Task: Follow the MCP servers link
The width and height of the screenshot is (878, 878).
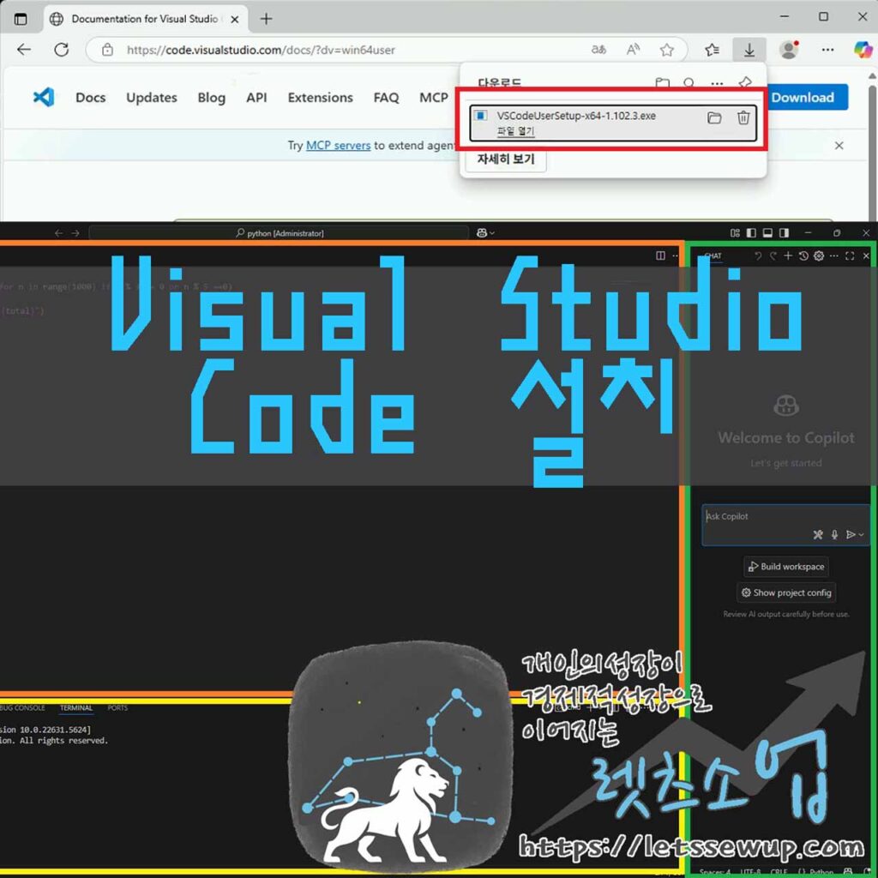Action: tap(338, 146)
